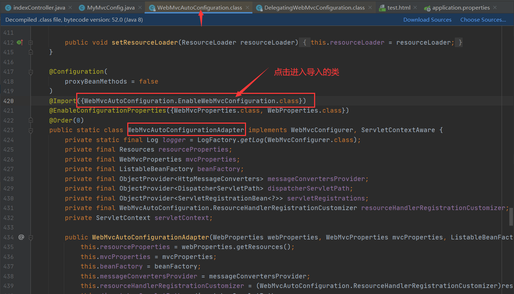
Task: Close the WebMvcAutoConfiguration.class tab
Action: [x=247, y=7]
